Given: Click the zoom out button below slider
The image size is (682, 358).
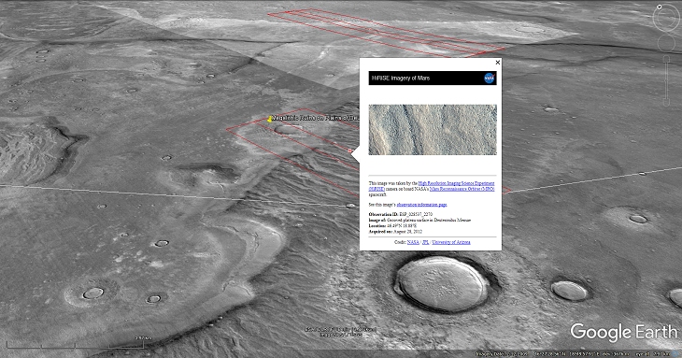Looking at the screenshot, I should 666,102.
